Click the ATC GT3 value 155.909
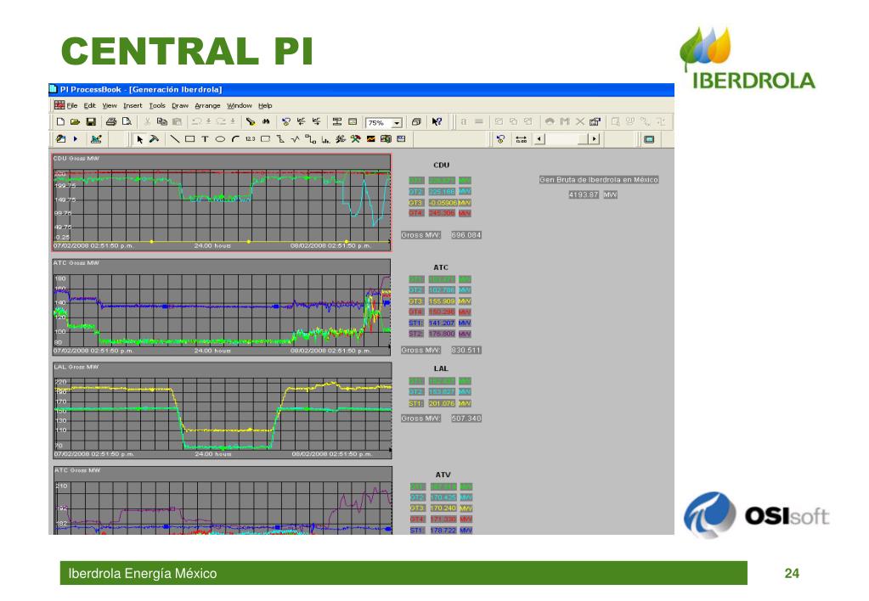 click(x=442, y=301)
